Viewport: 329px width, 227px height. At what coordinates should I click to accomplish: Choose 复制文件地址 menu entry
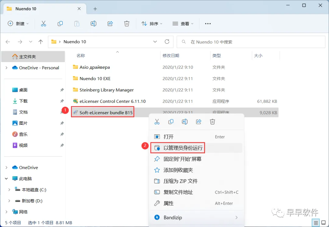point(196,192)
